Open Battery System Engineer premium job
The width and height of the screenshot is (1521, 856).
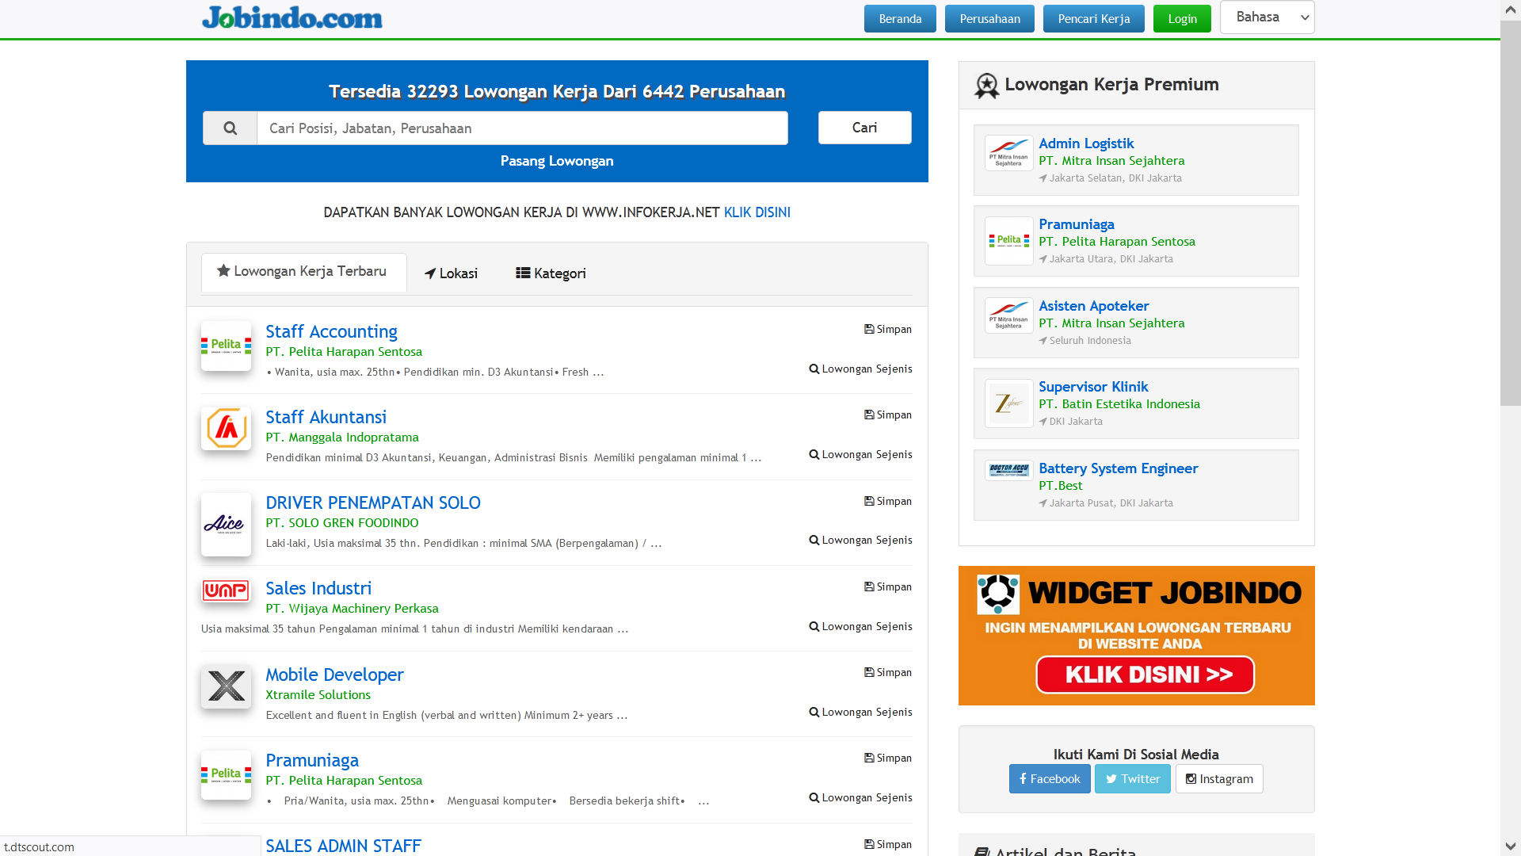click(x=1118, y=468)
